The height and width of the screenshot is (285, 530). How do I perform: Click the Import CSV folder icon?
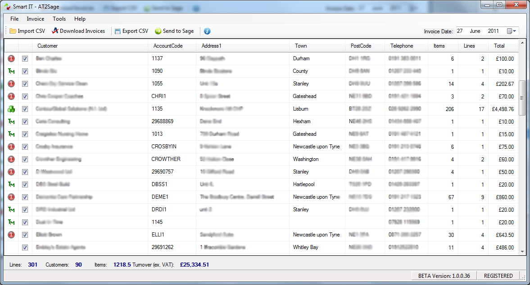tap(13, 31)
